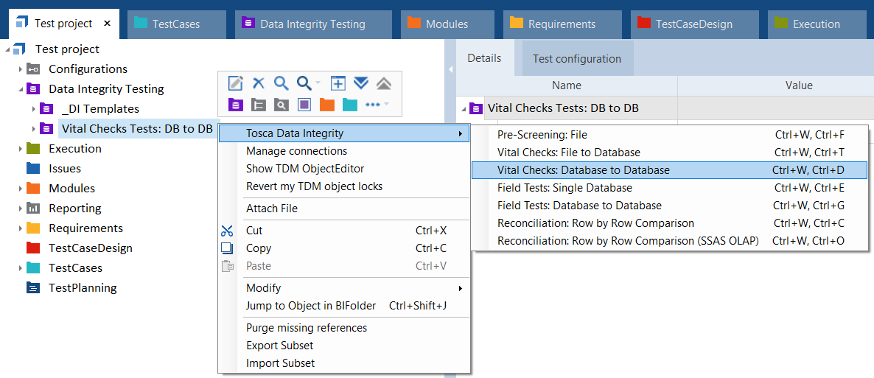Image resolution: width=874 pixels, height=378 pixels.
Task: Click the expand-all double chevron down icon
Action: [361, 83]
